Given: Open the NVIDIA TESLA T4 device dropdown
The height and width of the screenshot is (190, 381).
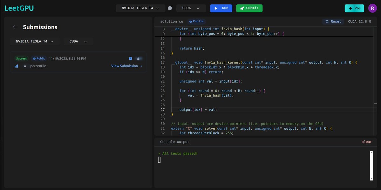Looking at the screenshot, I should 140,8.
